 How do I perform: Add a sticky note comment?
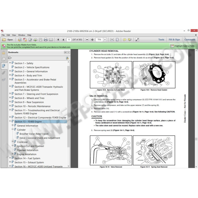point(124,40)
